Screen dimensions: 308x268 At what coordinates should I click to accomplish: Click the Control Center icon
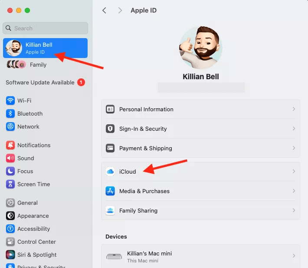click(10, 242)
